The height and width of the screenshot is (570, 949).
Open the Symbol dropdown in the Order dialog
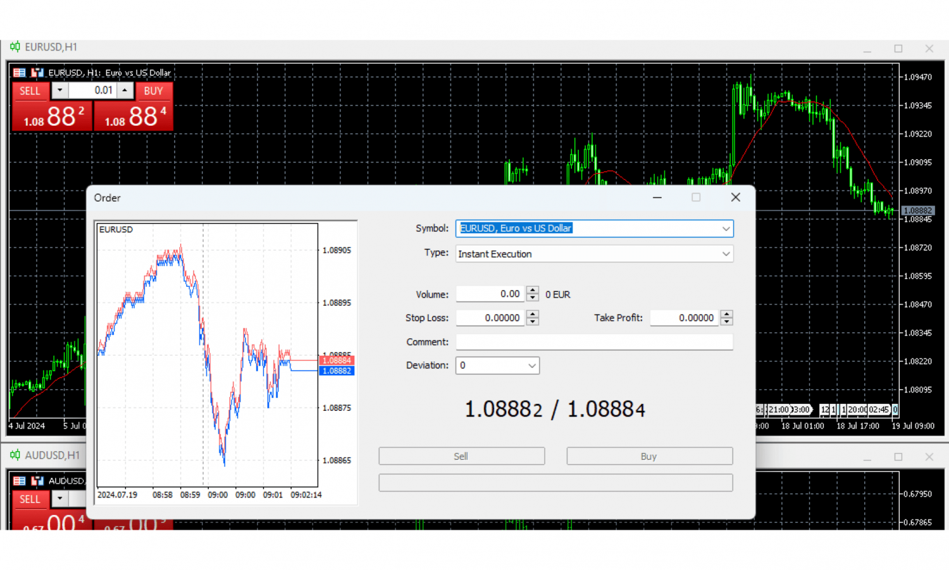pyautogui.click(x=726, y=229)
